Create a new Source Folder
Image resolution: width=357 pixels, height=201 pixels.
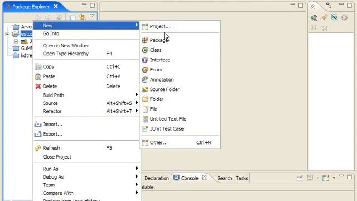coord(180,89)
